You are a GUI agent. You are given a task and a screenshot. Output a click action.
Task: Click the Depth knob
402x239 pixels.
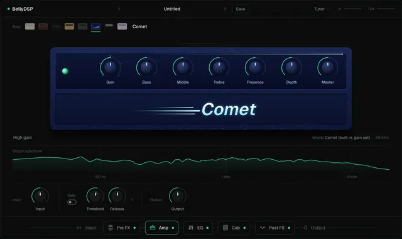[291, 67]
